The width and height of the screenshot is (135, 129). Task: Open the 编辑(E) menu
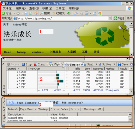[x=21, y=8]
